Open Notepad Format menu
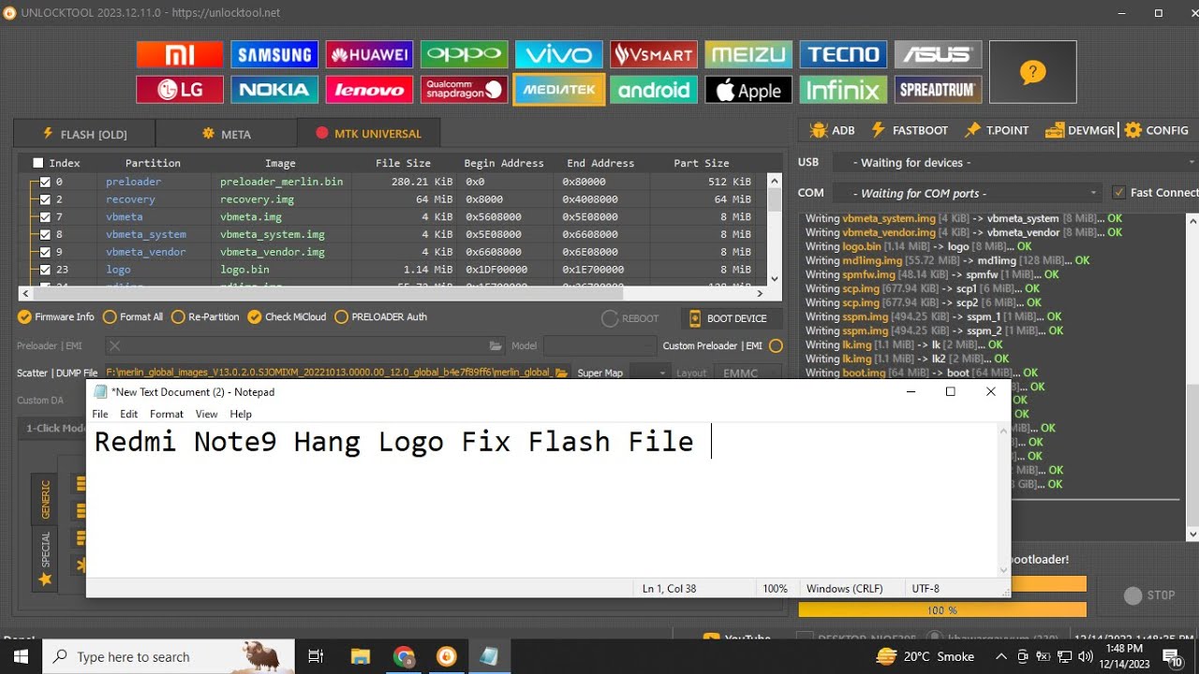Screen dimensions: 1199x674 [167, 414]
